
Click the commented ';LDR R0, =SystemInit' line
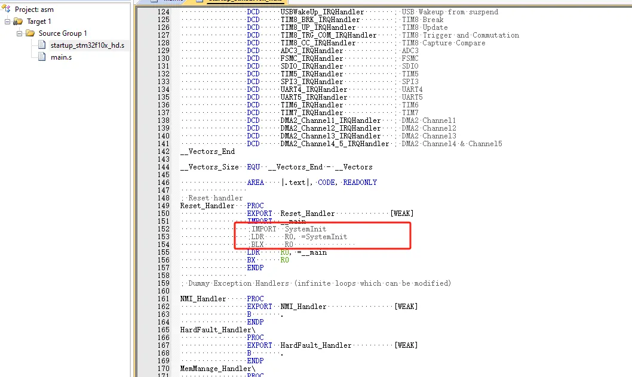[x=297, y=237]
